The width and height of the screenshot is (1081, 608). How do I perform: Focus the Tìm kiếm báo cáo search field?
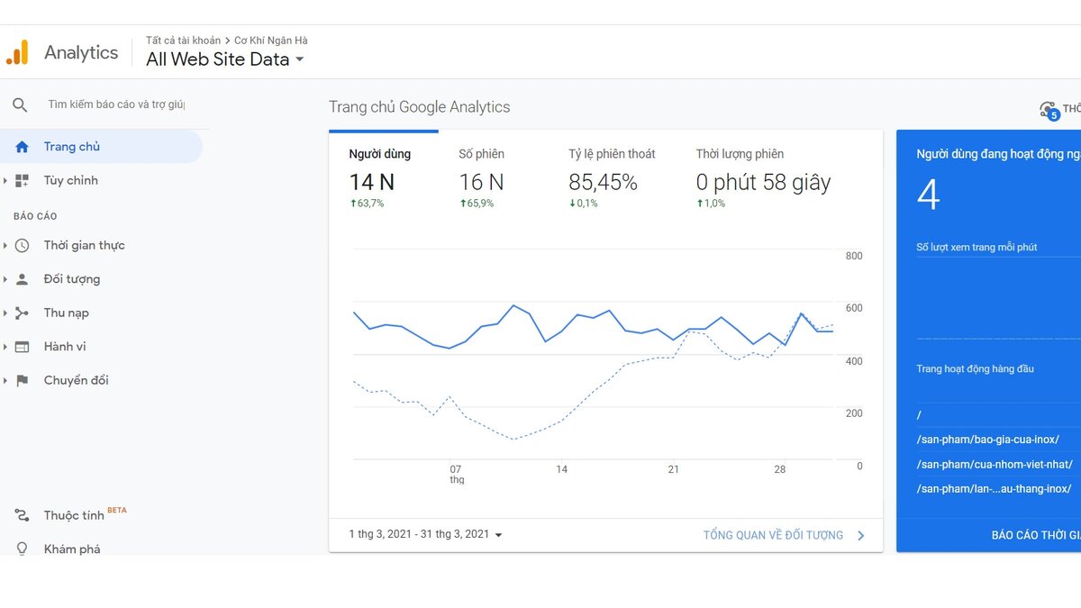[x=116, y=105]
